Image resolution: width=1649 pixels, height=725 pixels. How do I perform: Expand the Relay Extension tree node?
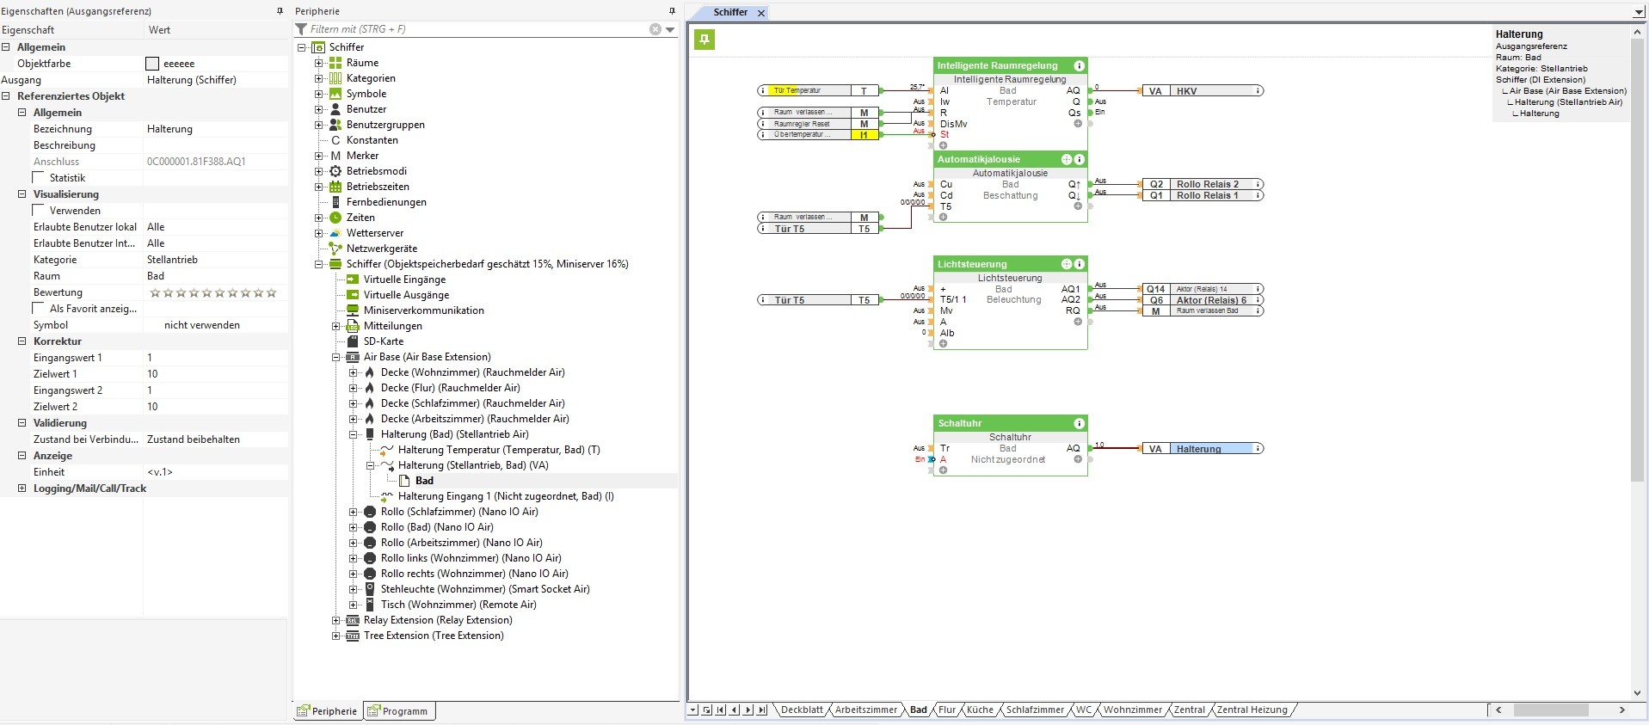pos(336,620)
